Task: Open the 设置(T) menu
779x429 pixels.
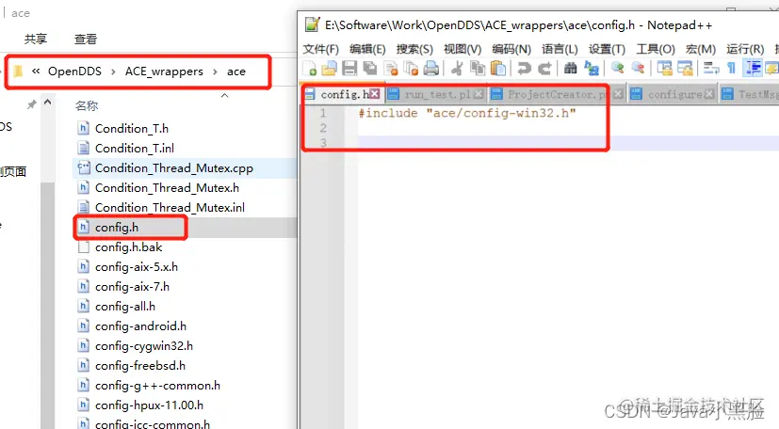Action: click(608, 49)
